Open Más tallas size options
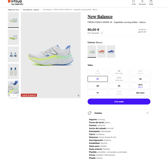The width and height of the screenshot is (167, 159). pos(140,93)
